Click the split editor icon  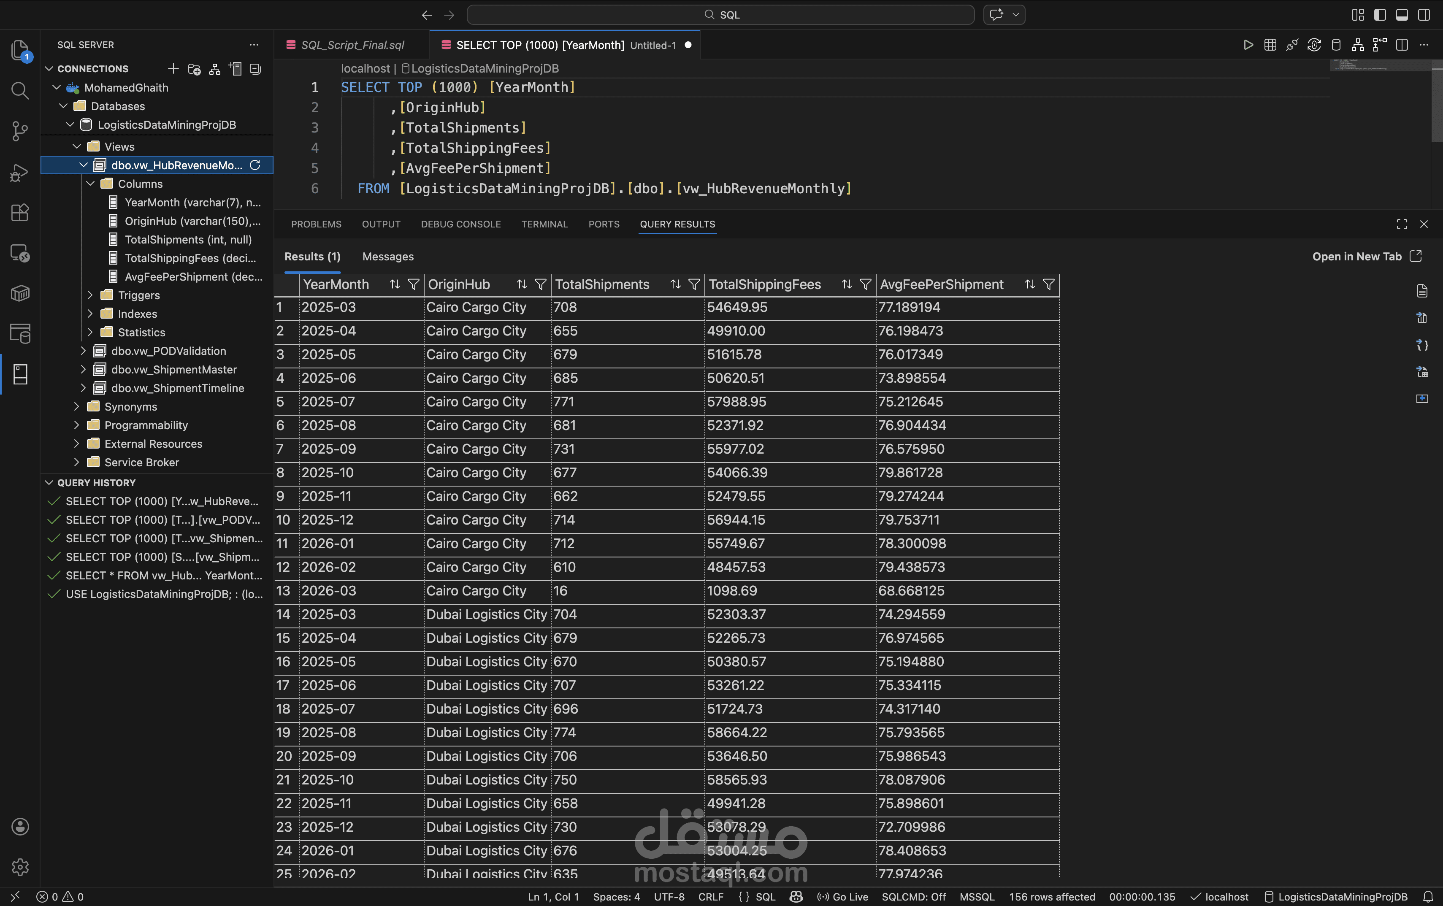pos(1402,45)
